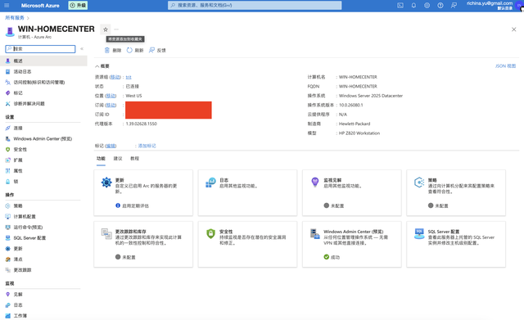The height and width of the screenshot is (320, 524).
Task: Click 所有服务 breadcrumb link
Action: tap(15, 18)
